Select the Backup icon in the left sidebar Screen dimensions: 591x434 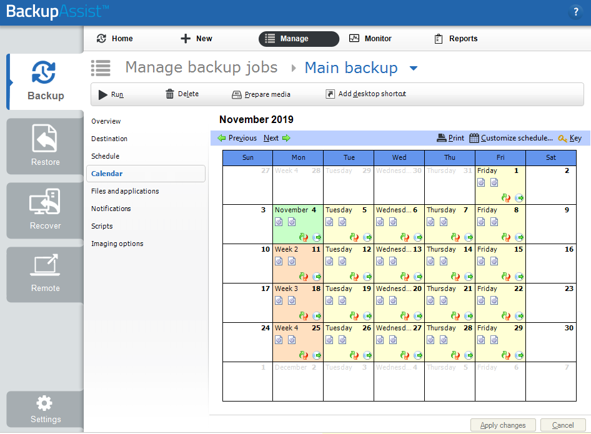44,72
